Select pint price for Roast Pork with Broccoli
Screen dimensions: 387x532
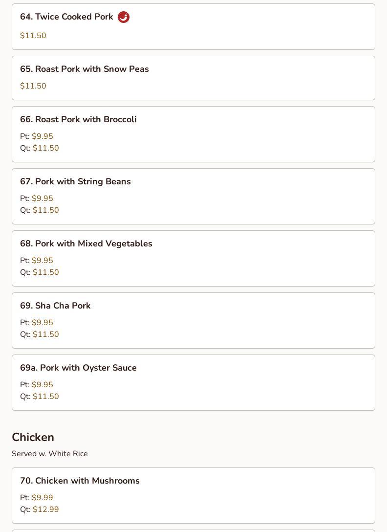click(42, 136)
